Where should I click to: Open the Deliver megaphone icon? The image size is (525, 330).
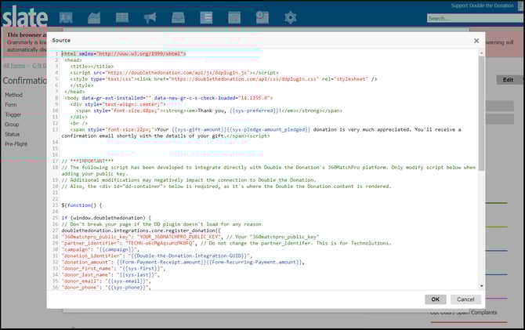tap(150, 16)
